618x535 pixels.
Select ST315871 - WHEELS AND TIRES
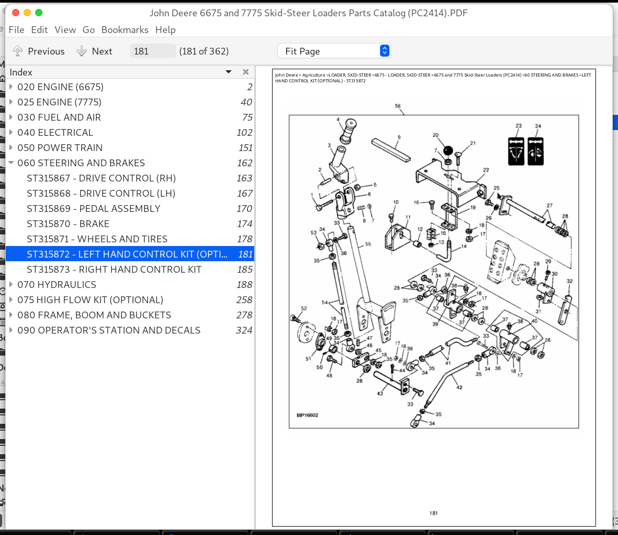pos(130,239)
